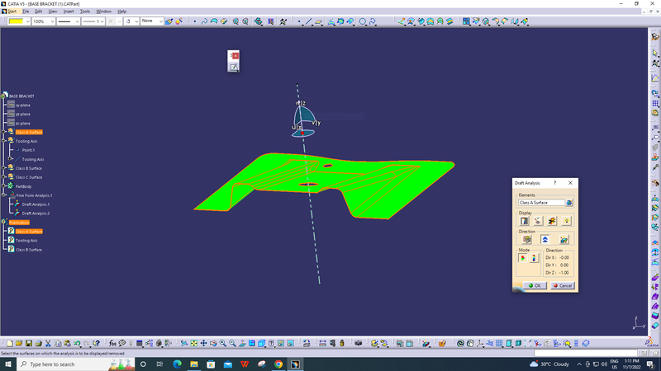Click OK in Draft Analysis dialog
661x371 pixels.
533,285
